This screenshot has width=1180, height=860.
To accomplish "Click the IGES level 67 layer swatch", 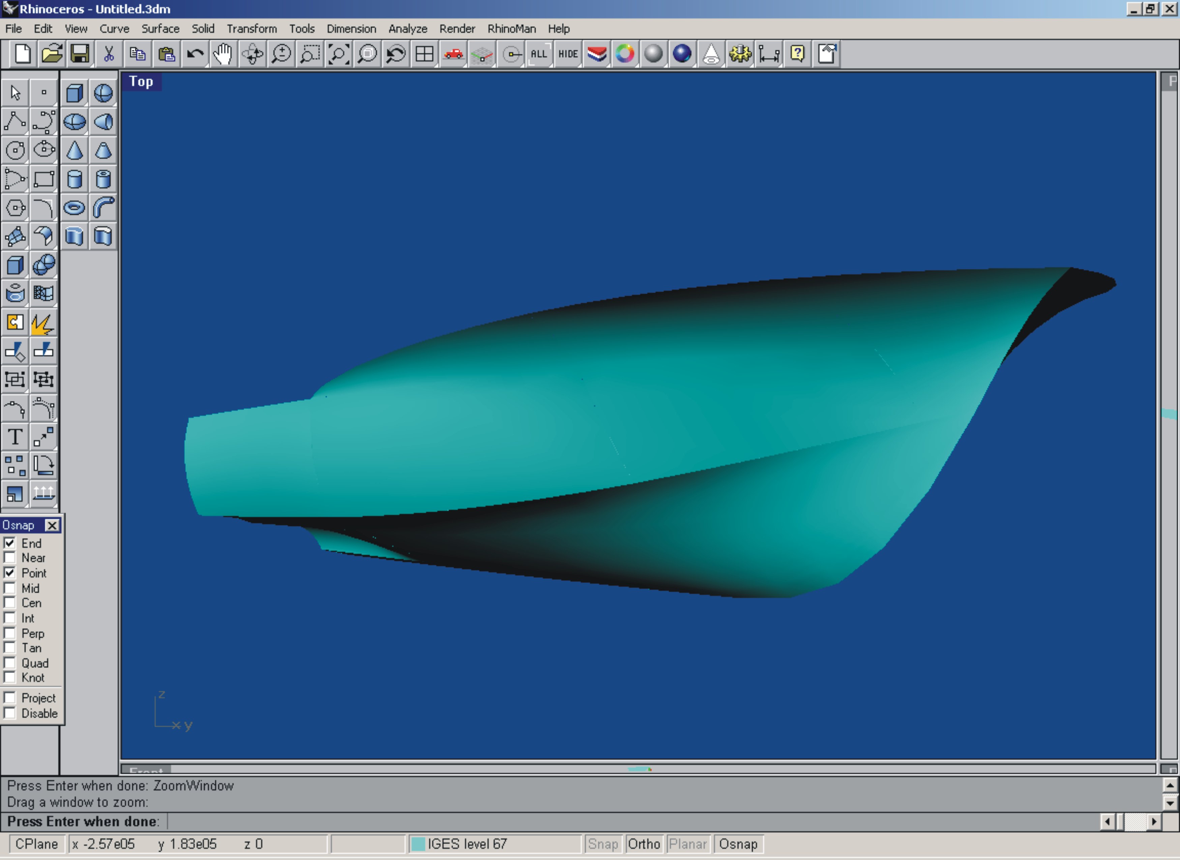I will [418, 844].
